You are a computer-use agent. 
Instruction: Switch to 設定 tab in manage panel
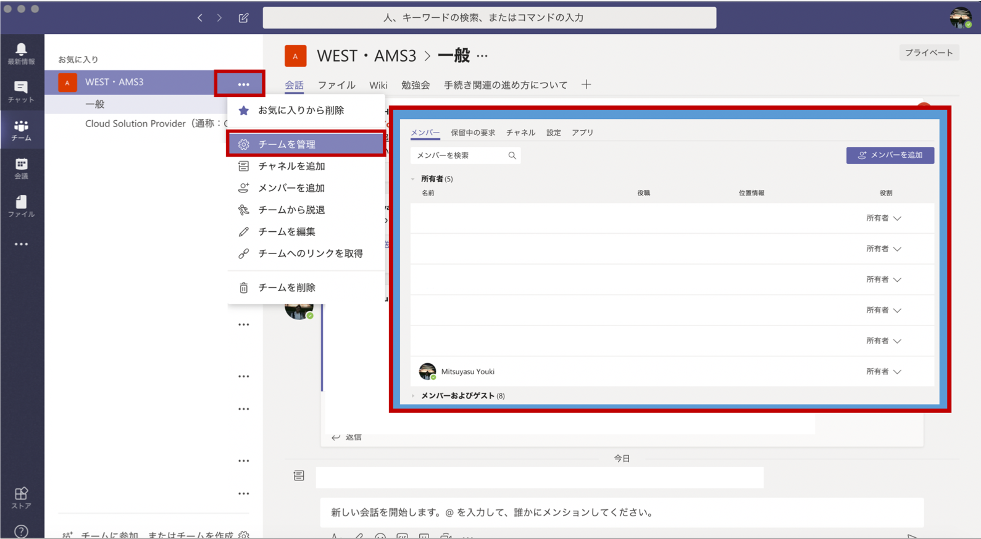click(x=554, y=133)
